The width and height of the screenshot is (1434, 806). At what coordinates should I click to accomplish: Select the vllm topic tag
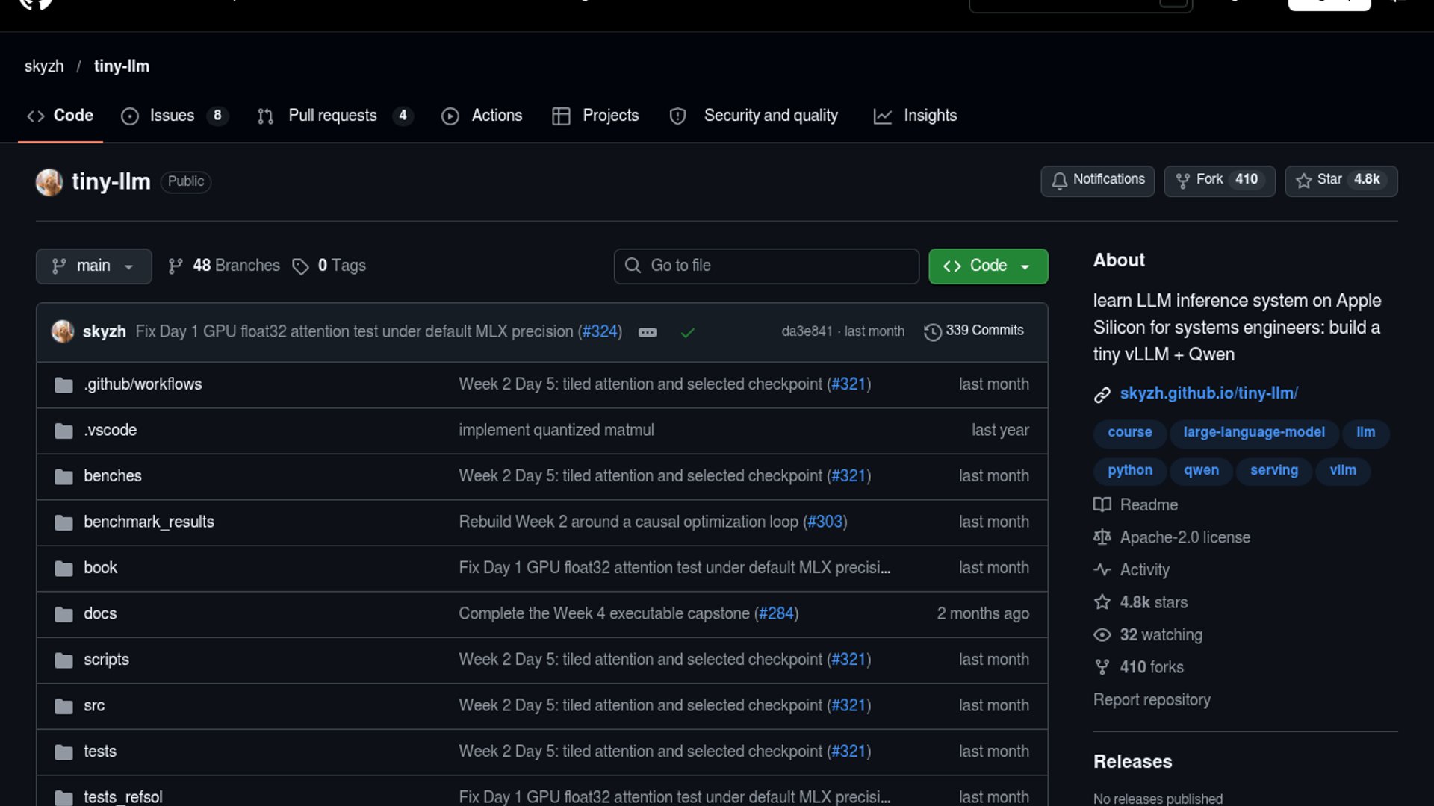(x=1343, y=471)
